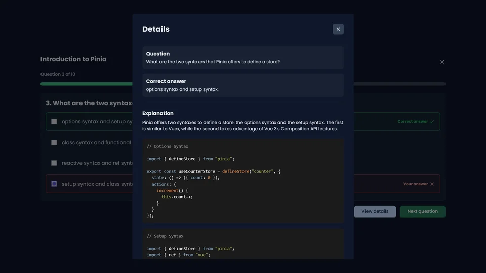The height and width of the screenshot is (273, 486).
Task: Click the 'Your answer' label in the red row
Action: coord(415,184)
